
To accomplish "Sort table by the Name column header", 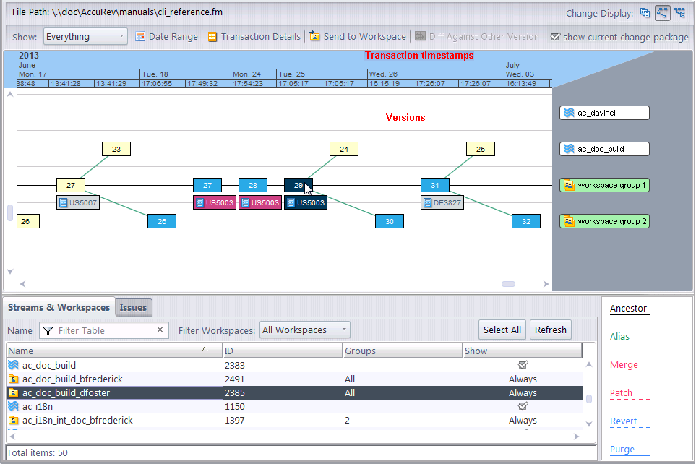I will 108,351.
